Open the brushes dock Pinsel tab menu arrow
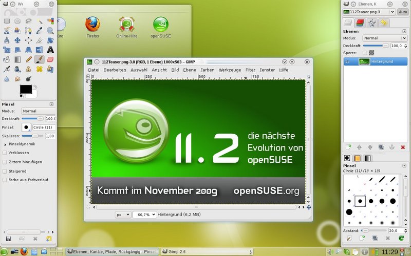The width and height of the screenshot is (411, 256). coord(404,165)
